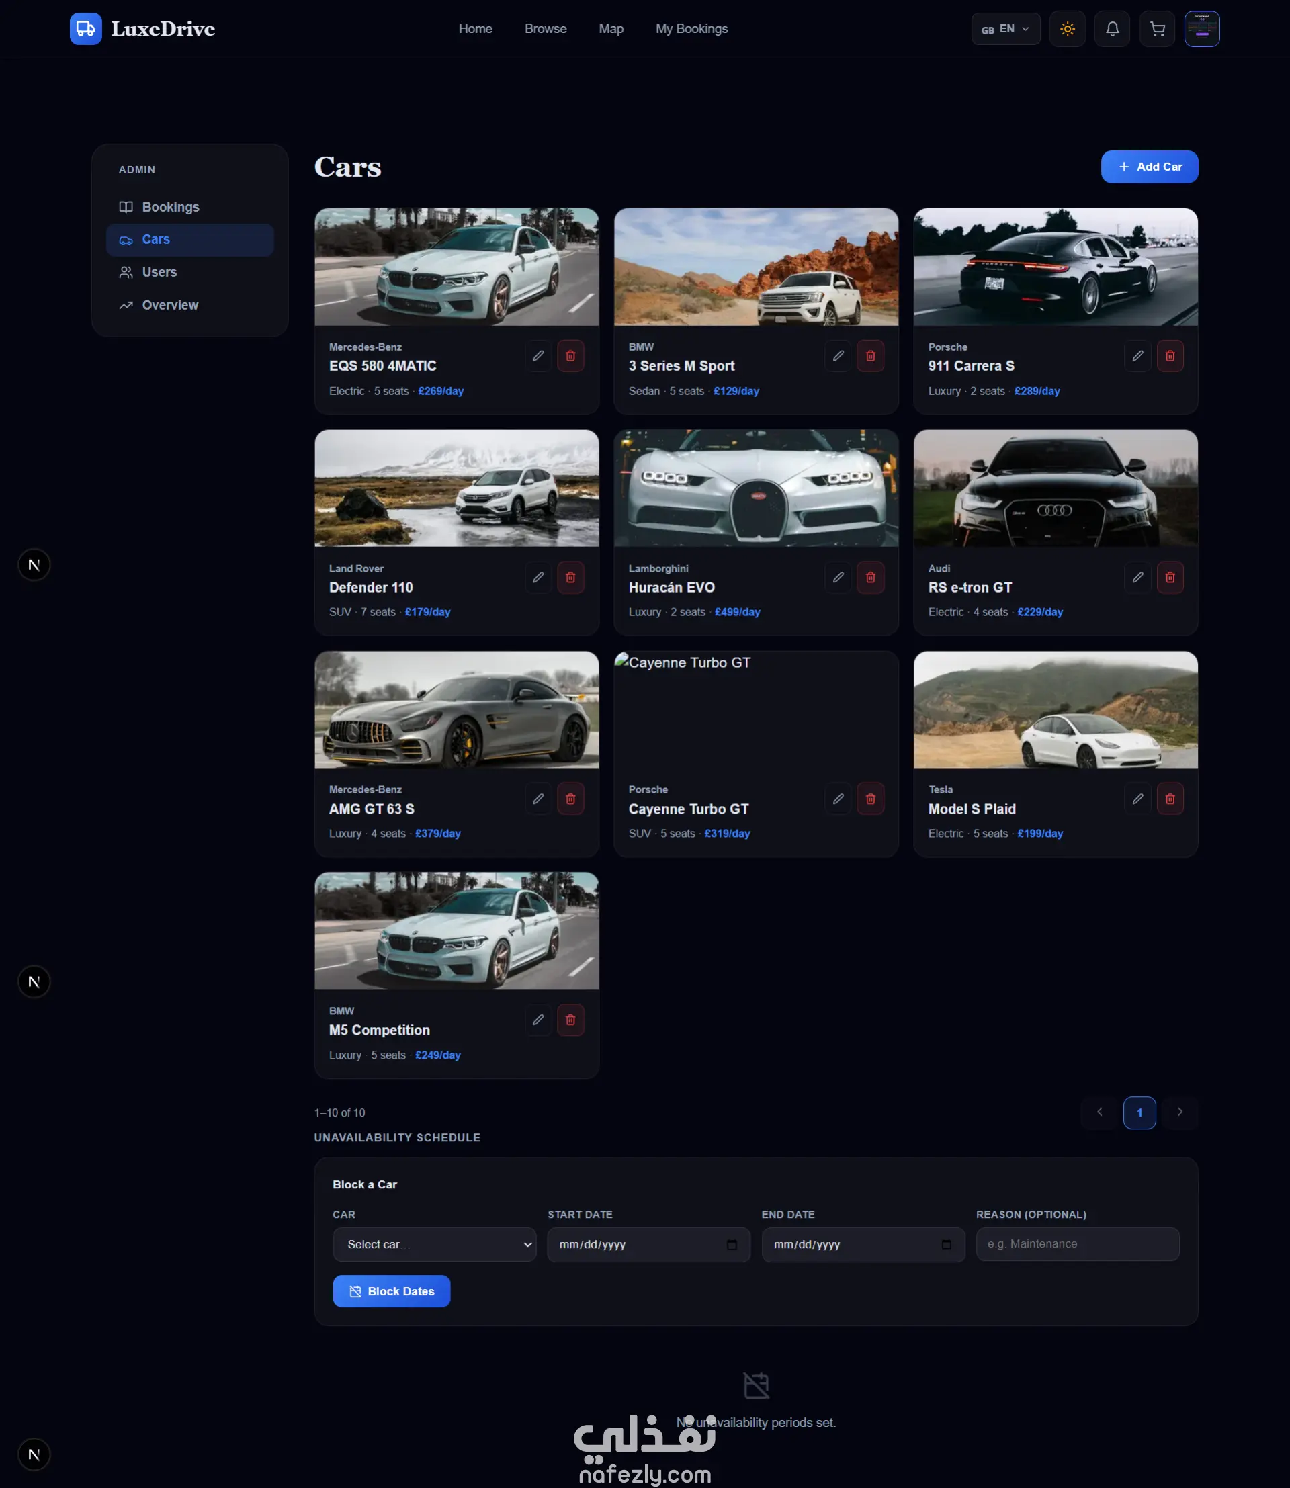Open the AMG GT 63 S car photo
Screen dimensions: 1290x1488
click(456, 710)
